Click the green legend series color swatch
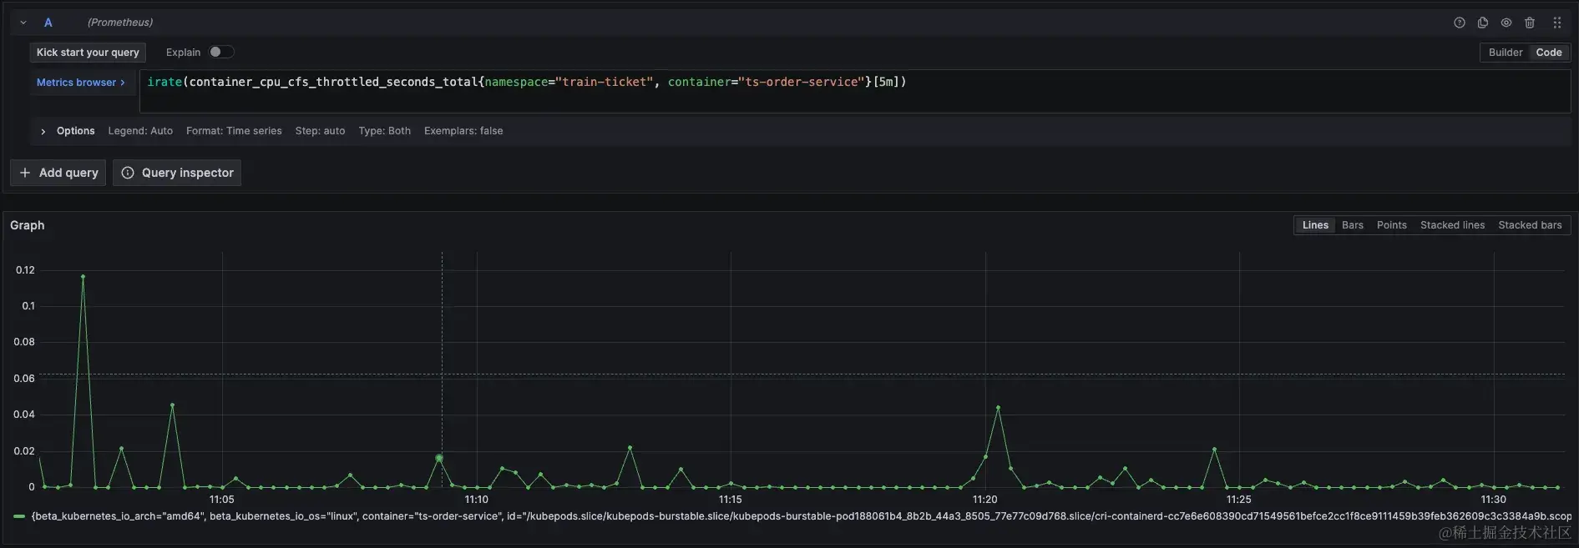The image size is (1579, 548). click(19, 516)
